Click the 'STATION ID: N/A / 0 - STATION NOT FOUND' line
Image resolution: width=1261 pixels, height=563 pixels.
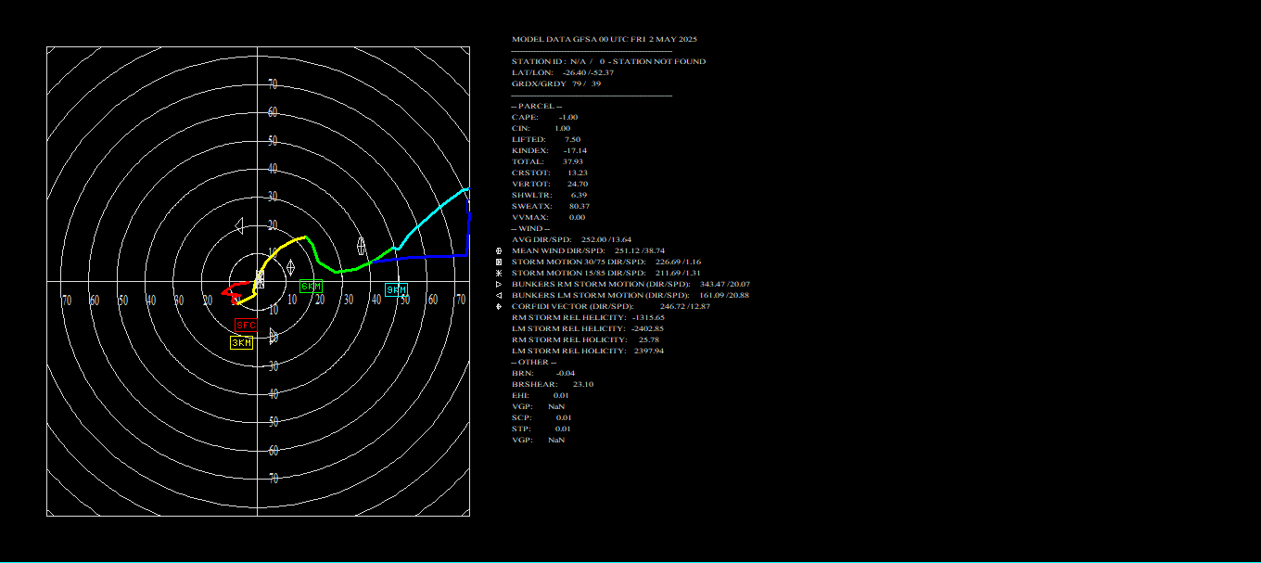click(x=608, y=61)
